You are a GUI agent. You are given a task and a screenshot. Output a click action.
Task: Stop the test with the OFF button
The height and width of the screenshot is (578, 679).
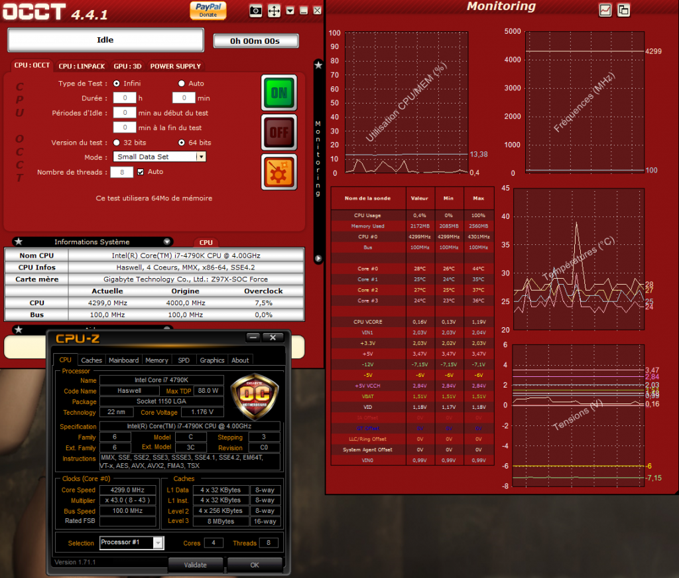point(279,132)
